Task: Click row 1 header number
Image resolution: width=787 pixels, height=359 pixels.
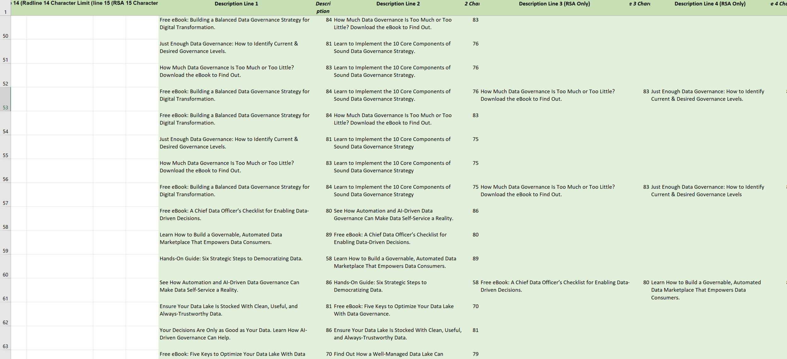Action: tap(5, 12)
